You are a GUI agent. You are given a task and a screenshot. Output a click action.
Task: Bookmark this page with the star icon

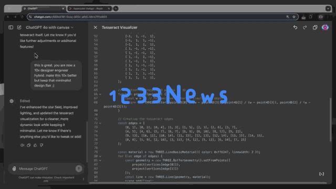click(294, 17)
